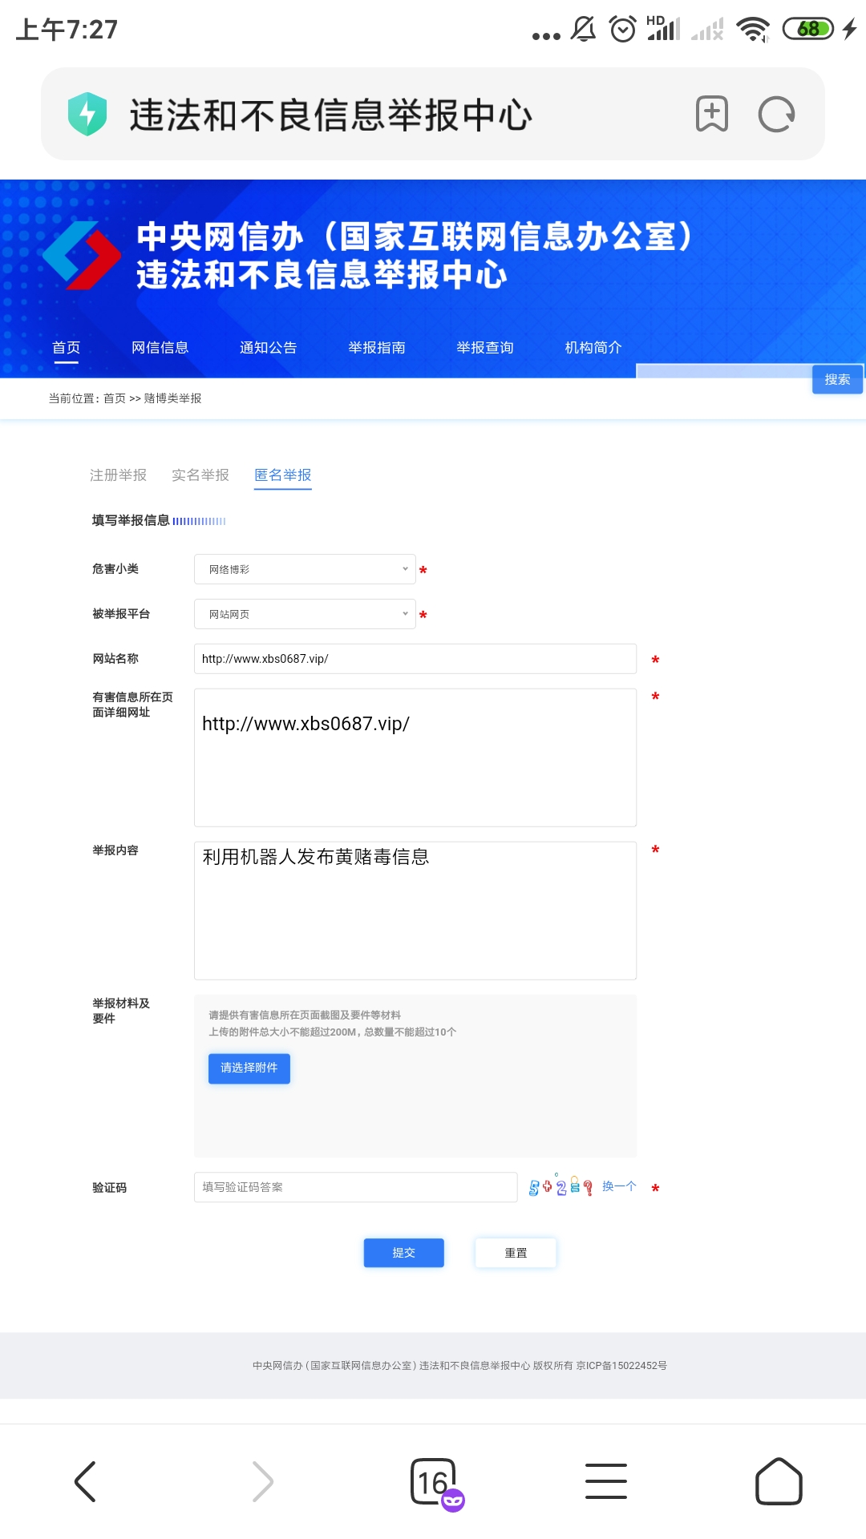Image resolution: width=866 pixels, height=1539 pixels.
Task: Select the 匿名举报 tab
Action: coord(283,475)
